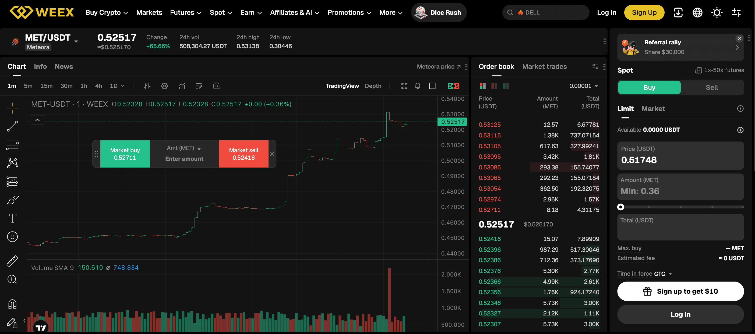
Task: Take a chart snapshot with camera icon
Action: 217,86
